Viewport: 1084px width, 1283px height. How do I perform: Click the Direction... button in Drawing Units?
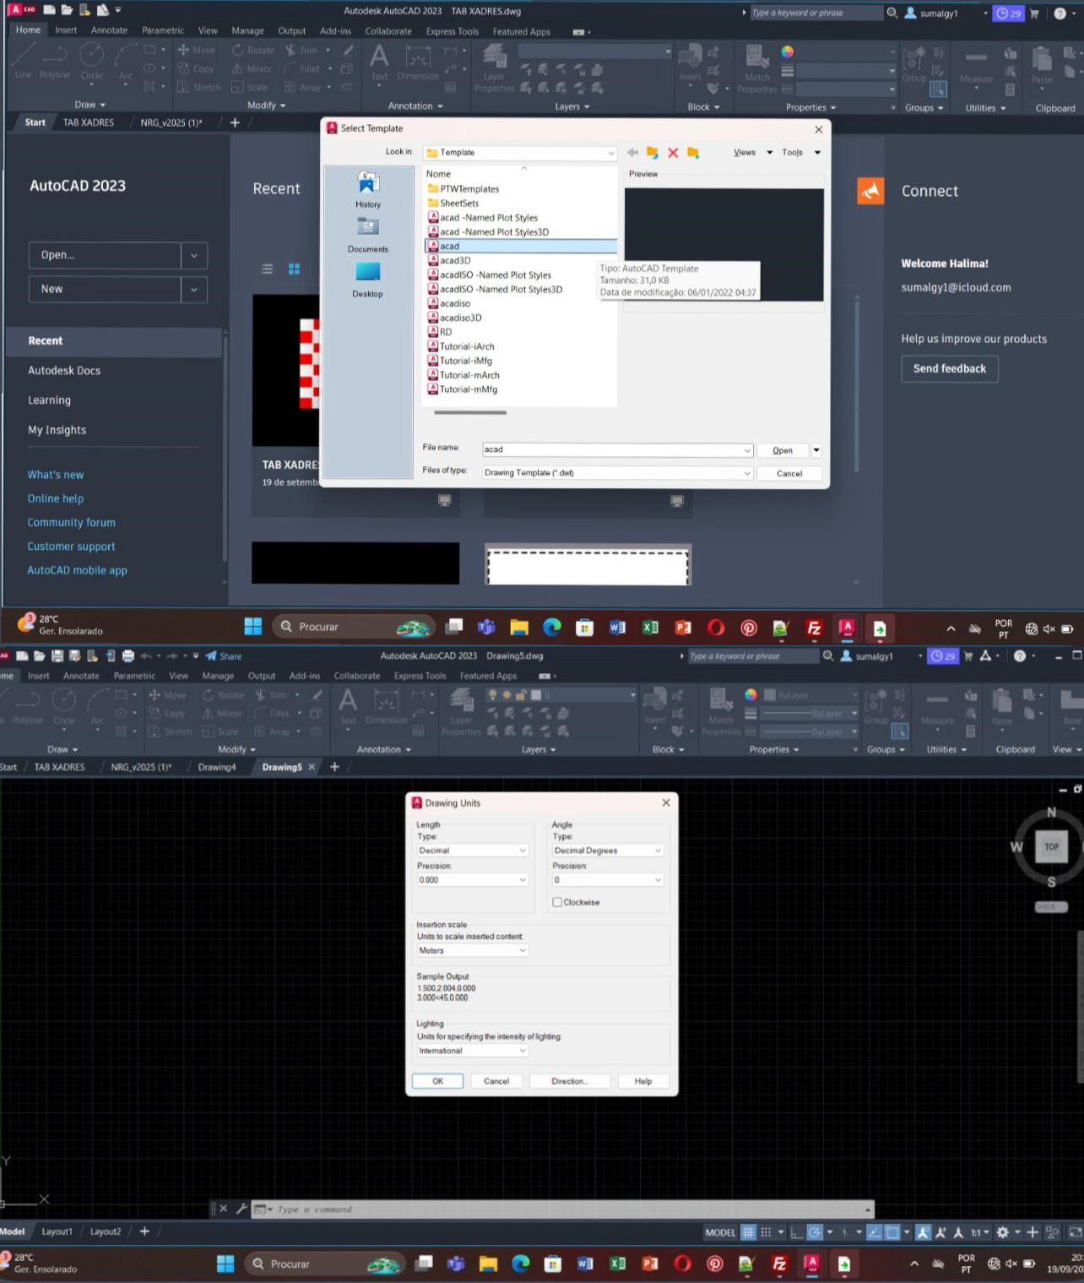[x=570, y=1081]
